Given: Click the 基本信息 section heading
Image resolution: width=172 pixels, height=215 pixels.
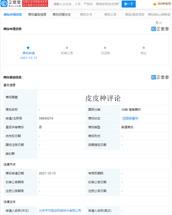Looking at the screenshot, I should tap(10, 85).
